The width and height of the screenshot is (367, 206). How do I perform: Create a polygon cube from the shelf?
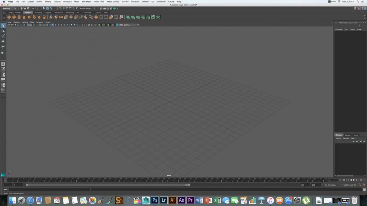[x=14, y=17]
